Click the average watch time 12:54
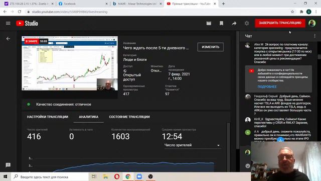Viewport: 321px width, 181px height. tap(172, 136)
